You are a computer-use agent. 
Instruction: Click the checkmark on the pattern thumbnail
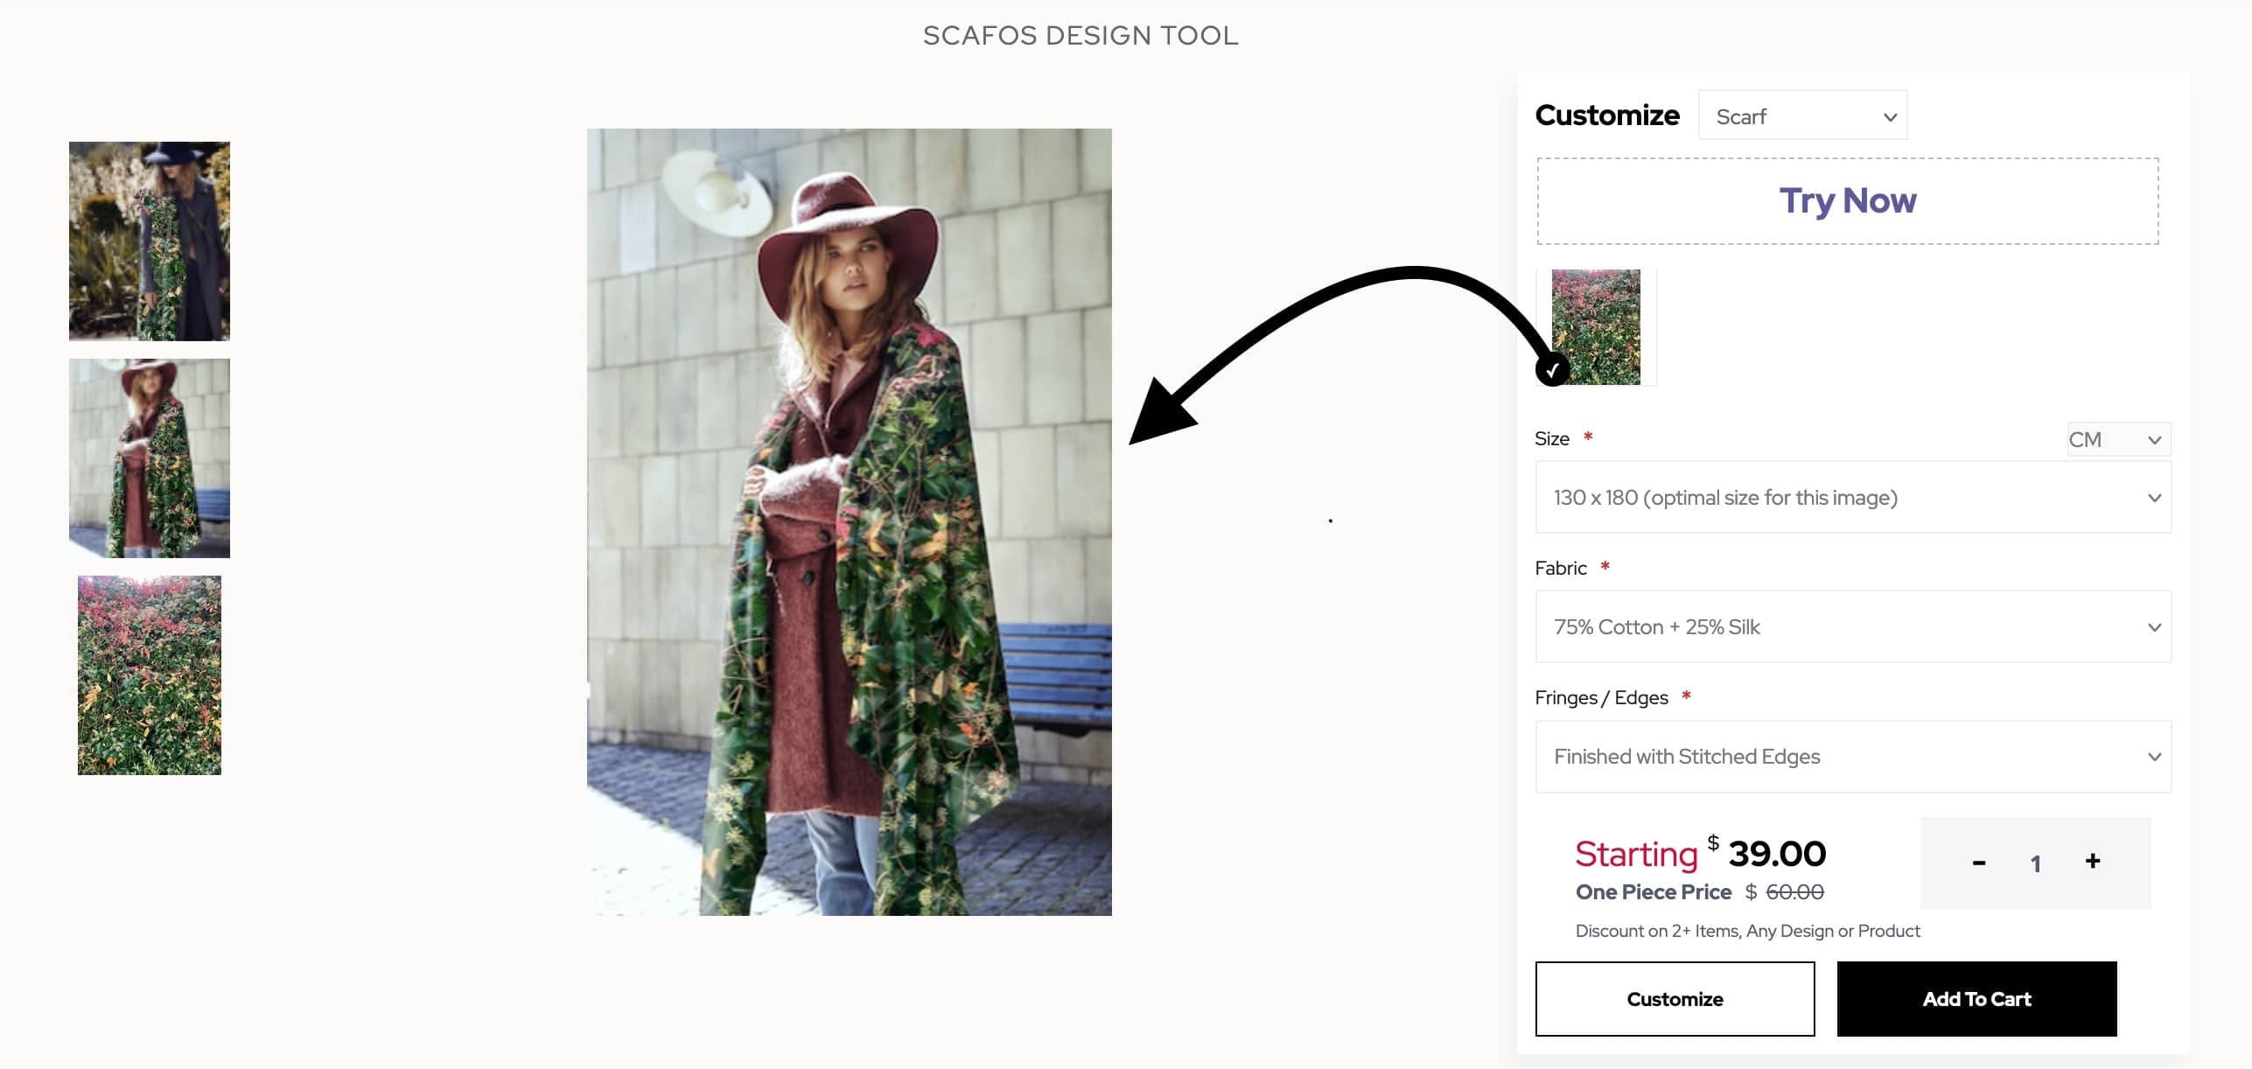pos(1552,371)
